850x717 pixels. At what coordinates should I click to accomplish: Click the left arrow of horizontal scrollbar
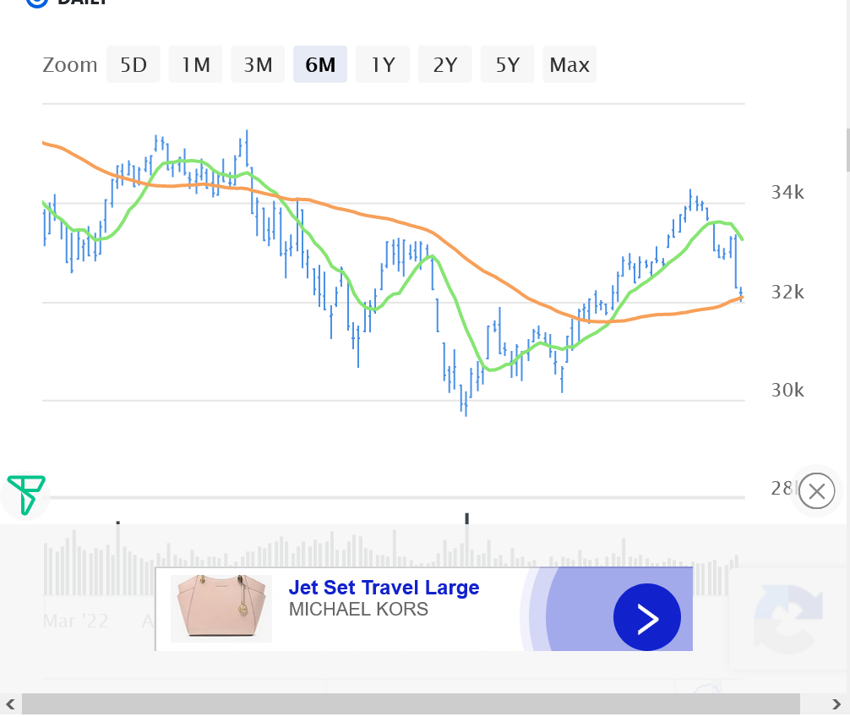point(10,704)
